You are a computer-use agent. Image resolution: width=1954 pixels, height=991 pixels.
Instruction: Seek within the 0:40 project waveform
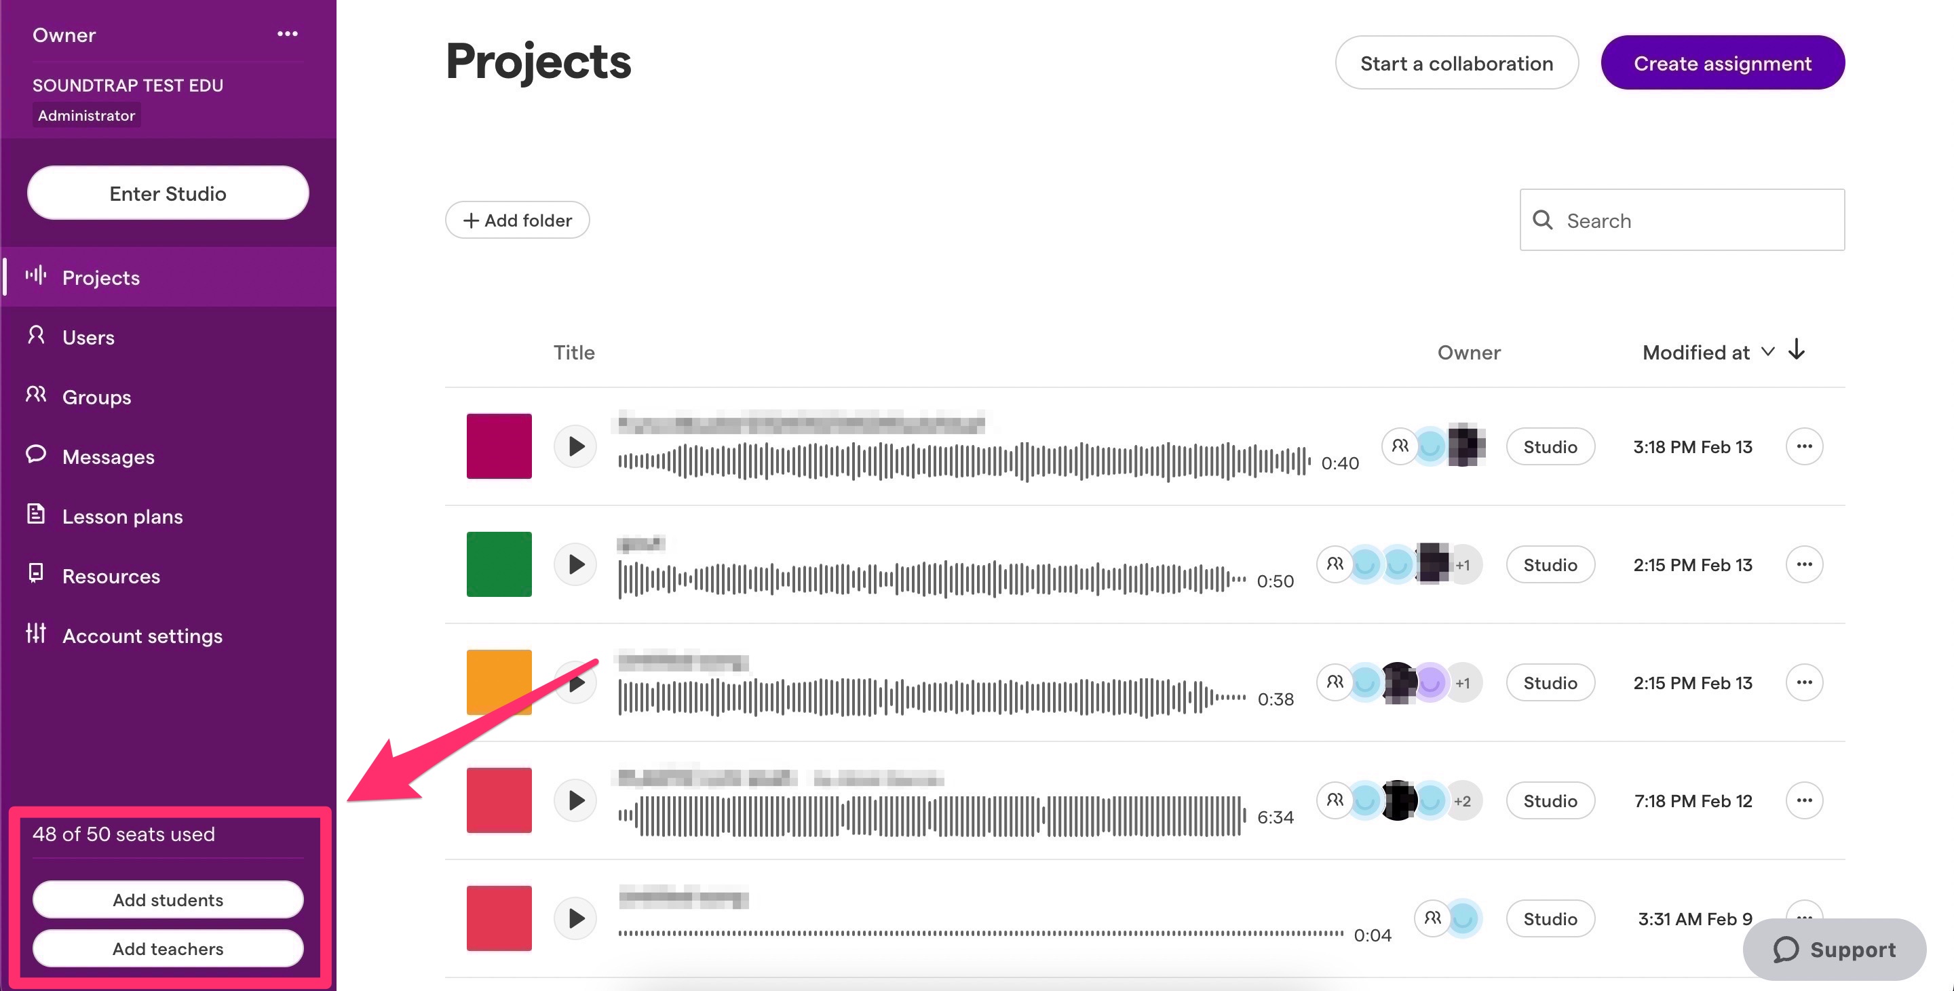(964, 461)
